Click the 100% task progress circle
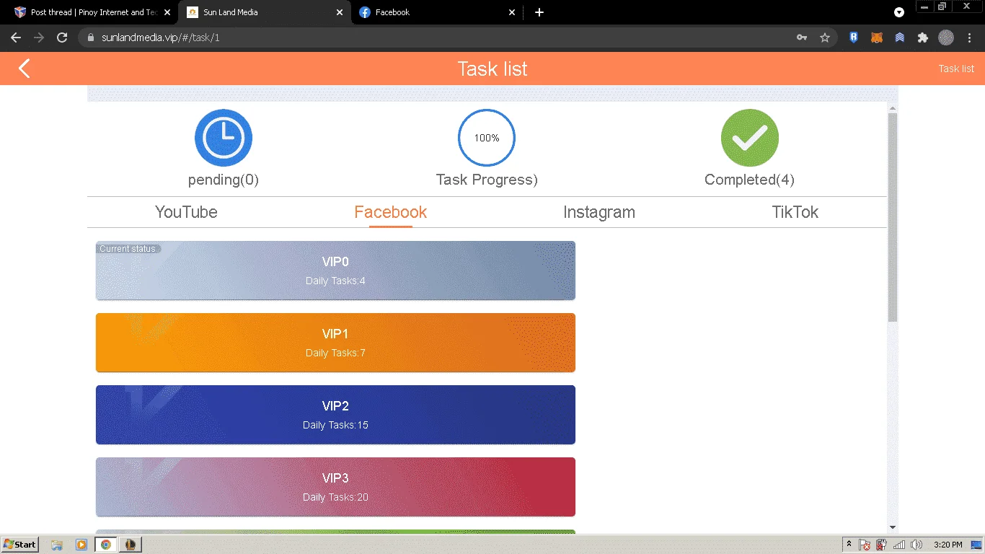 [x=487, y=138]
